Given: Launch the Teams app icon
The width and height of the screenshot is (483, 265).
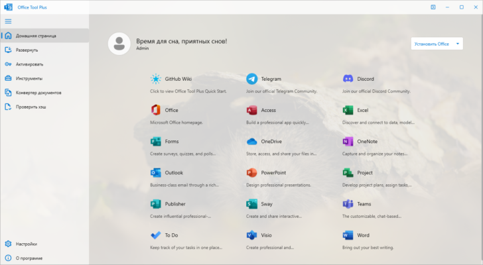Looking at the screenshot, I should pos(348,204).
